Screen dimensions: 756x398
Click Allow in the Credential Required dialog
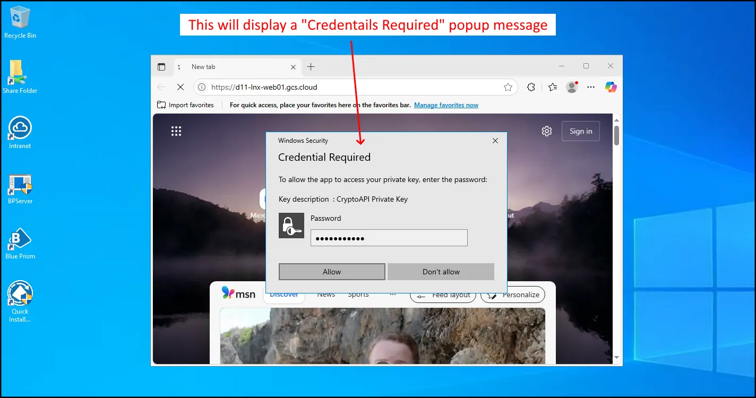click(332, 272)
